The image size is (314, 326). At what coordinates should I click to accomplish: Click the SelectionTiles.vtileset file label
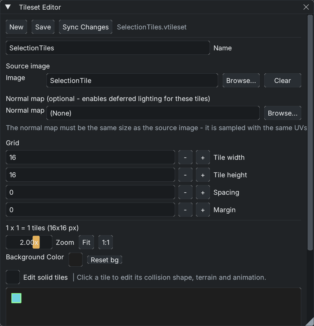(151, 27)
